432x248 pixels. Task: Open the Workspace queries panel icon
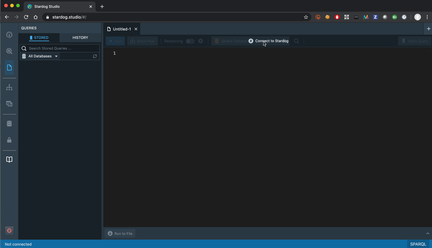pyautogui.click(x=9, y=68)
